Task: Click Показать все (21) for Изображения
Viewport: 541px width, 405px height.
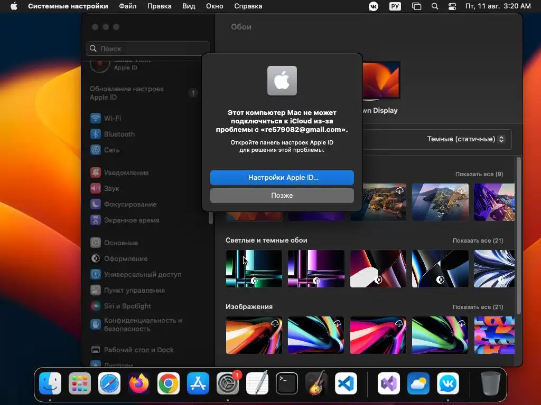Action: (x=478, y=307)
